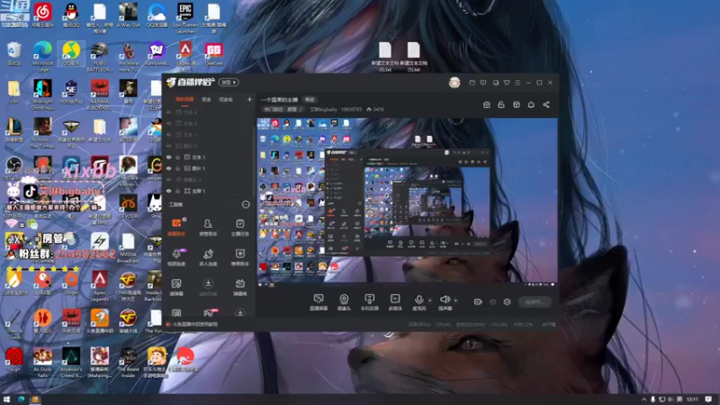Screen dimensions: 720x405
Task: Toggle visibility eye for 文本 4 layer
Action: [x=169, y=112]
